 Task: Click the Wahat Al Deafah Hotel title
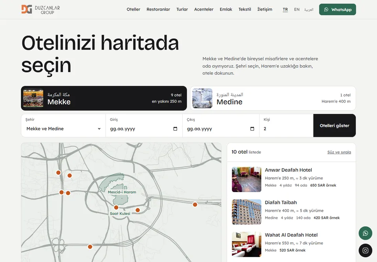click(x=291, y=235)
